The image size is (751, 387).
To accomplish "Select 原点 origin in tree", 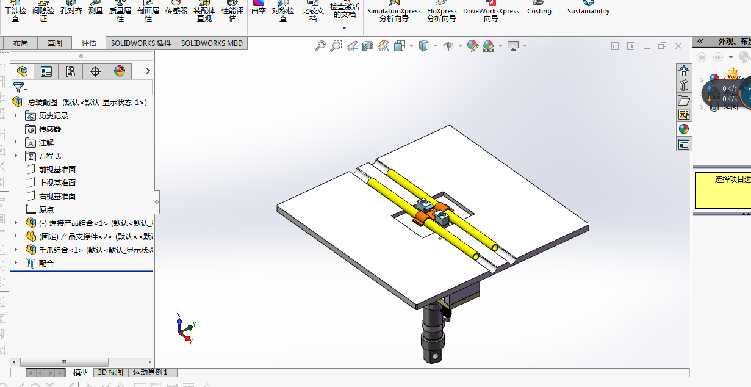I will pos(46,209).
